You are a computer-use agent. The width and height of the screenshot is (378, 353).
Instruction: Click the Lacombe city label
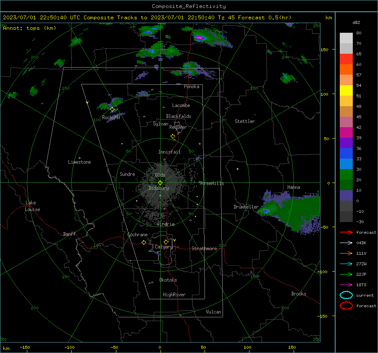(x=181, y=105)
